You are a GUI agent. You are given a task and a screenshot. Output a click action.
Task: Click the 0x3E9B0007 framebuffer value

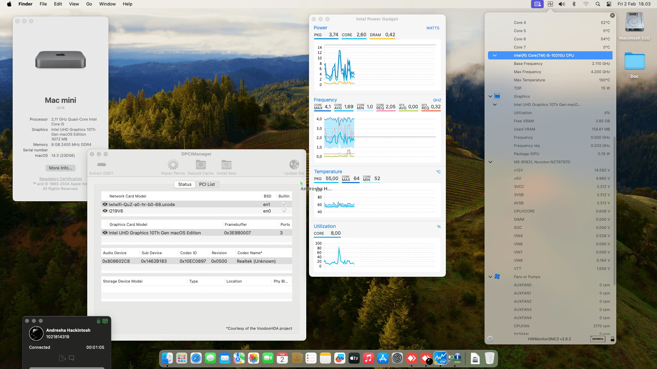click(x=237, y=233)
